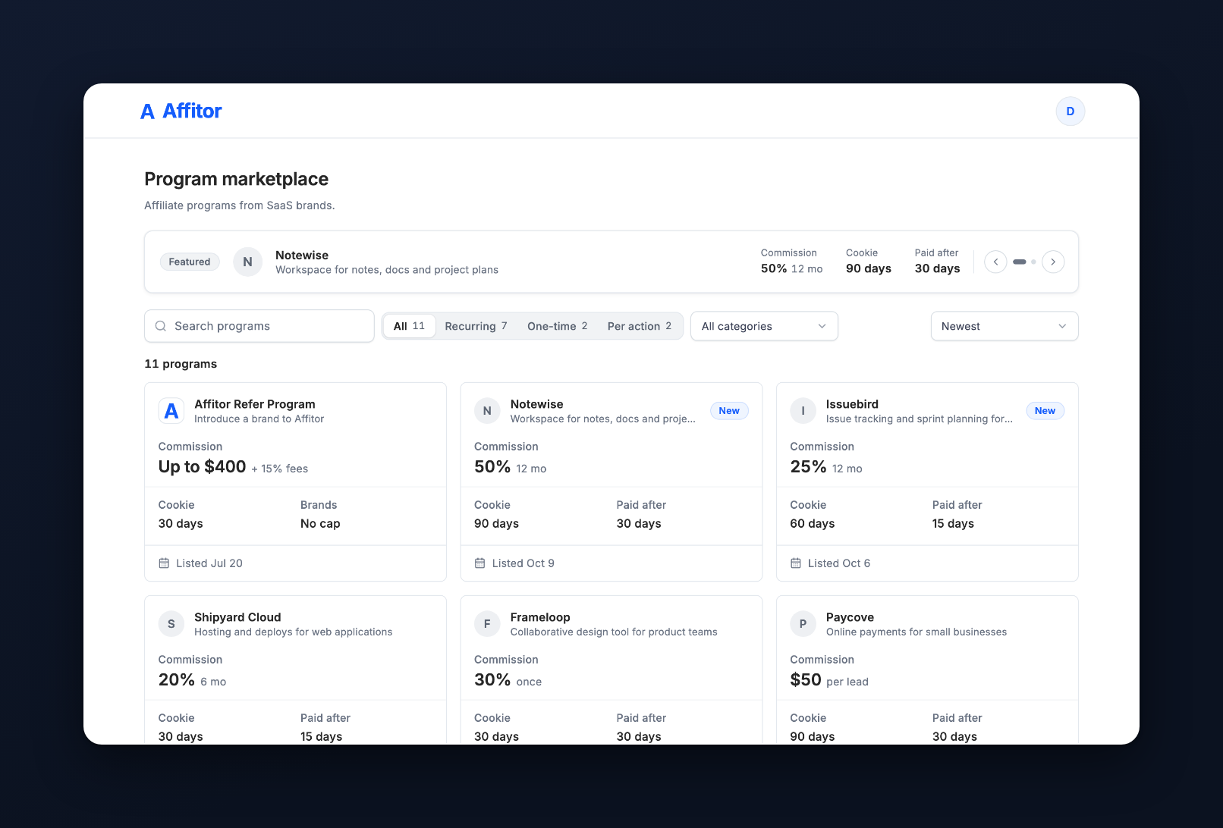The image size is (1223, 828).
Task: Click the 'Up to $400' commission value
Action: [202, 467]
